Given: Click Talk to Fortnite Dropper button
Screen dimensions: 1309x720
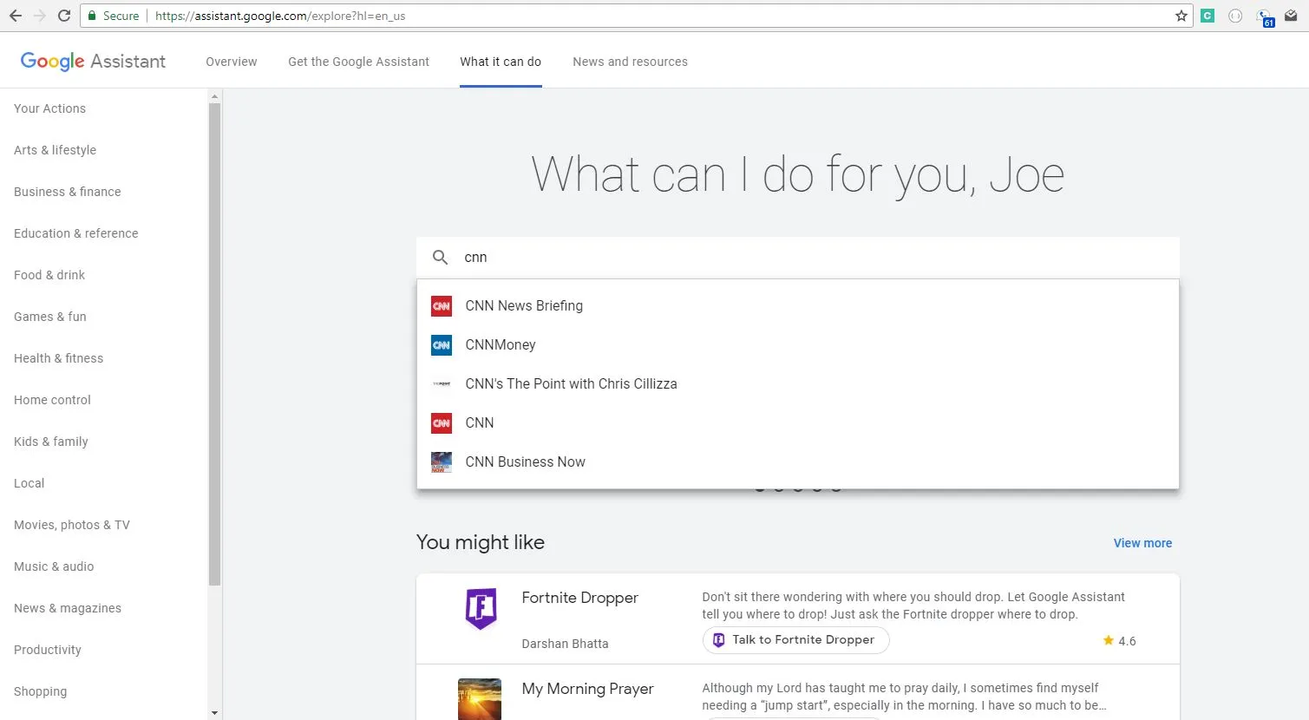Looking at the screenshot, I should point(795,640).
